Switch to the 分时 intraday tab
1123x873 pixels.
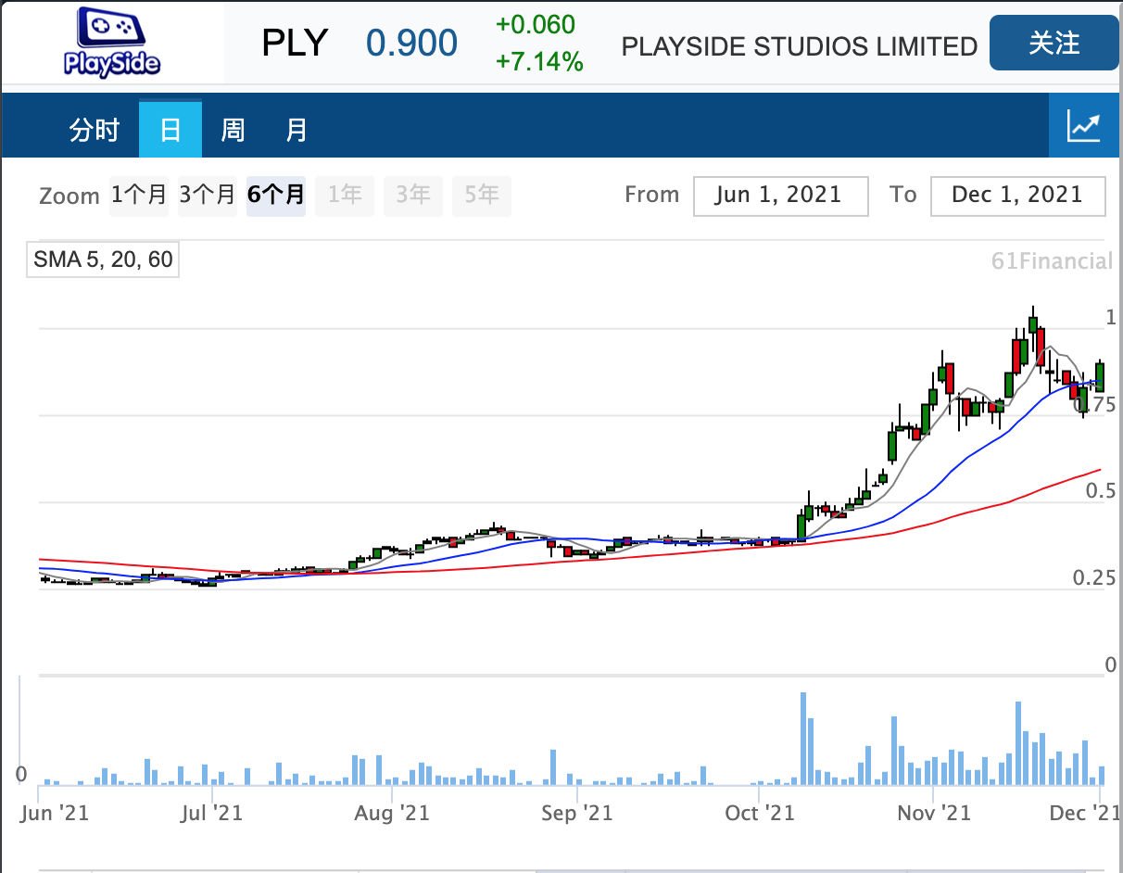(x=95, y=130)
